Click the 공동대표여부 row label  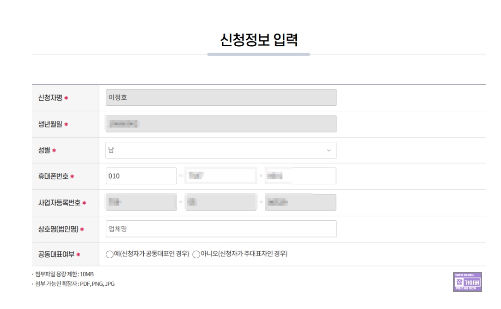point(56,254)
